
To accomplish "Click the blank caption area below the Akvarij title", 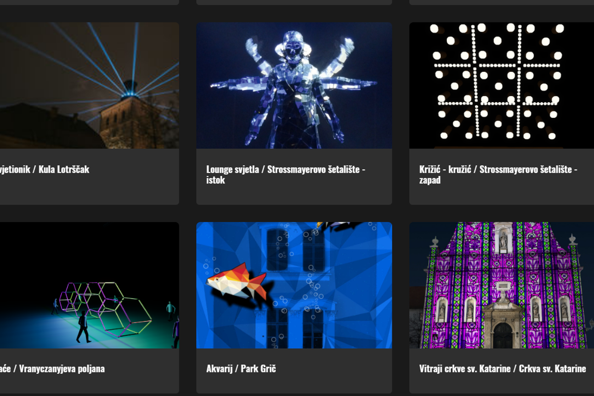I will point(294,384).
